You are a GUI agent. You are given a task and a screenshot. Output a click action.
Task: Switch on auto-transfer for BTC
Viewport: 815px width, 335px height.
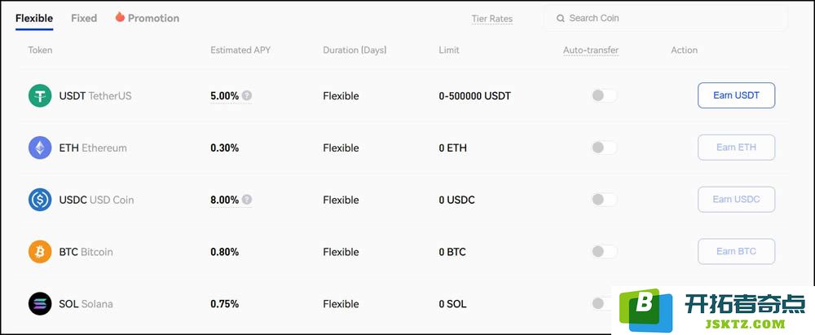click(x=604, y=252)
